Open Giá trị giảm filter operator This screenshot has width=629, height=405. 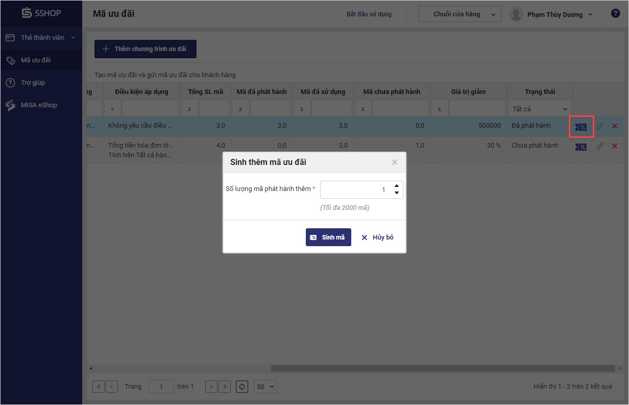tap(440, 109)
